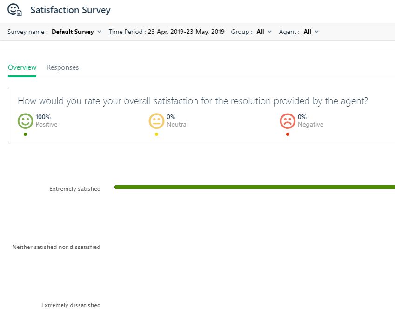The height and width of the screenshot is (328, 395).
Task: Click the 'Negative' label text
Action: point(311,124)
